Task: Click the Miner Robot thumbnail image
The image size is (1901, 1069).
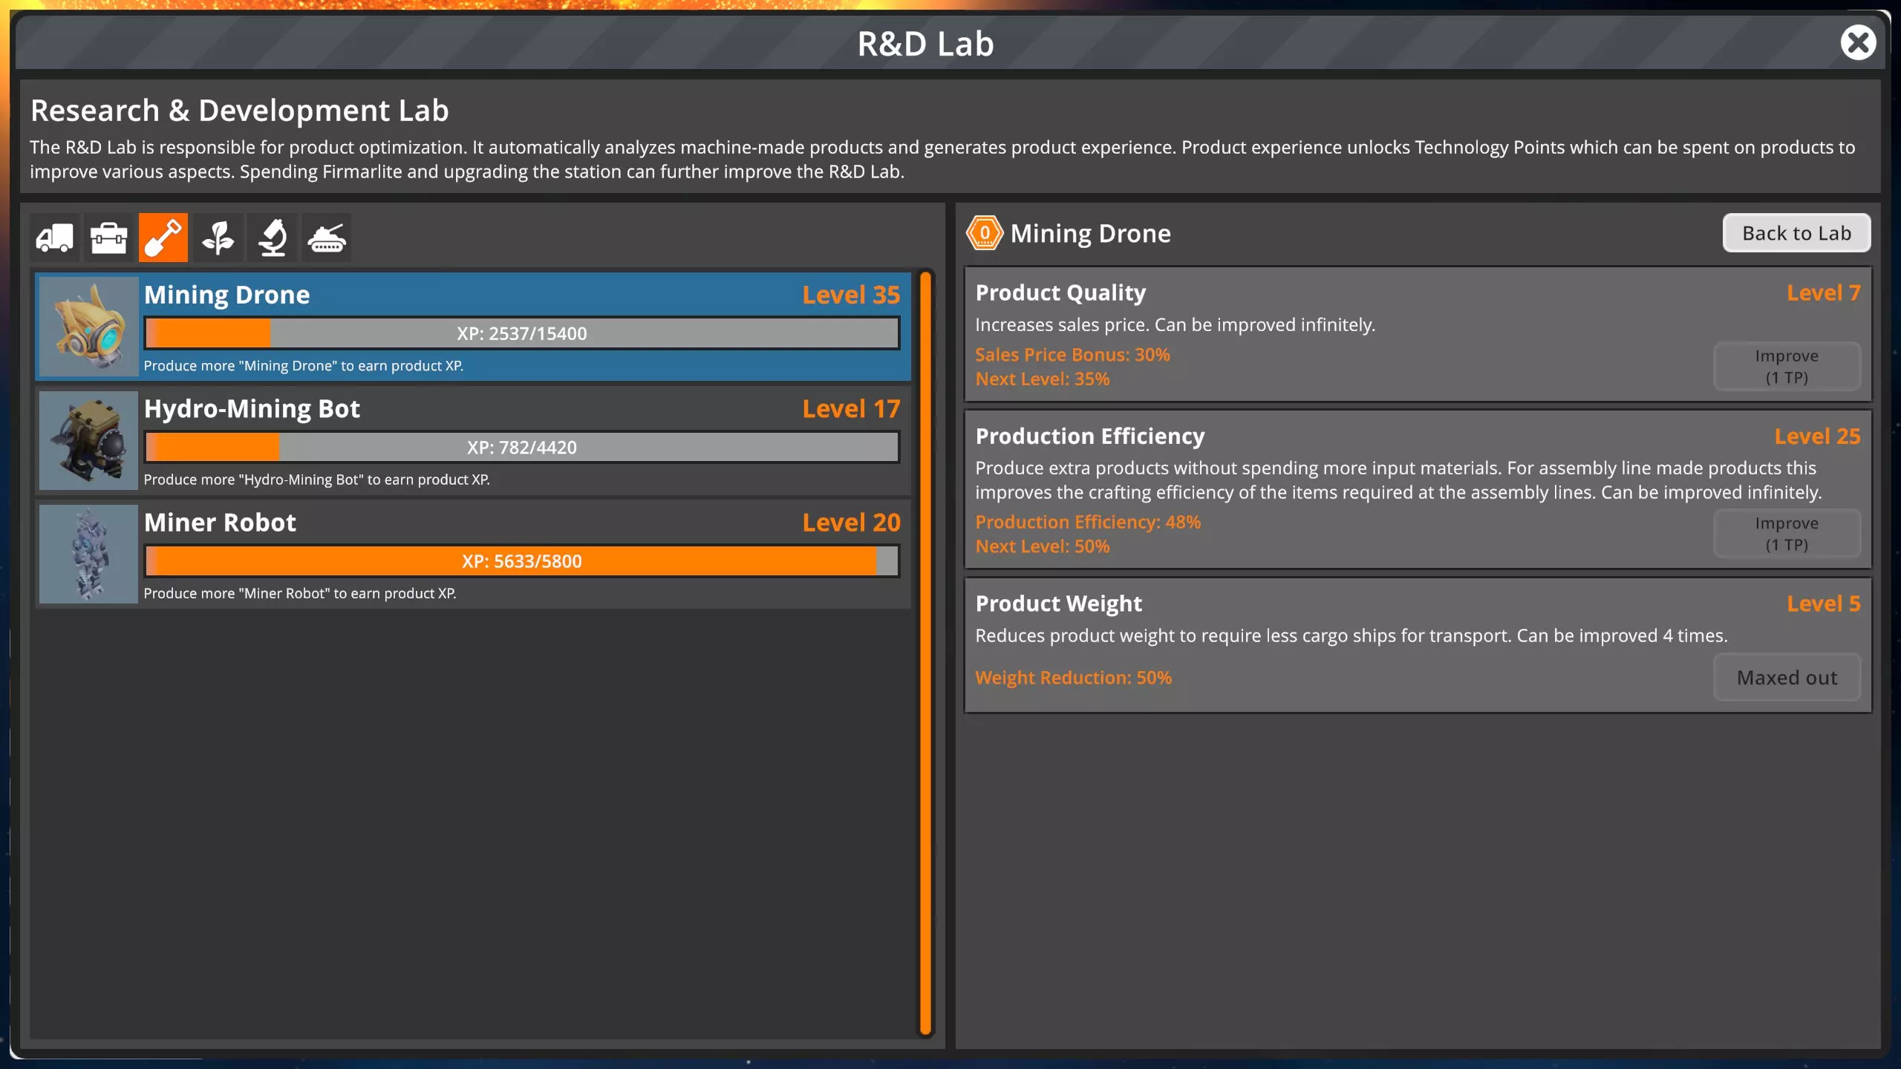Action: pos(88,554)
